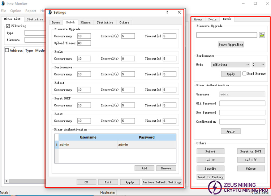This screenshot has height=196, width=271.
Task: Check the Address column select-all checkbox
Action: pos(7,51)
